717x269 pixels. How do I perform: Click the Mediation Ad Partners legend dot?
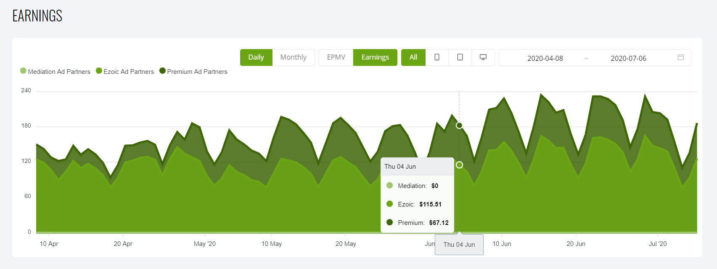coord(23,71)
